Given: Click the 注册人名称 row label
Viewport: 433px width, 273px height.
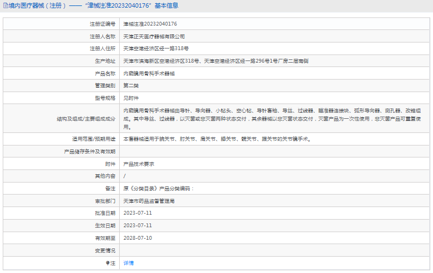Looking at the screenshot, I should coord(102,37).
